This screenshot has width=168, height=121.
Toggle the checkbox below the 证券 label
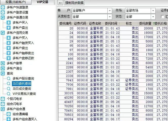point(162,17)
